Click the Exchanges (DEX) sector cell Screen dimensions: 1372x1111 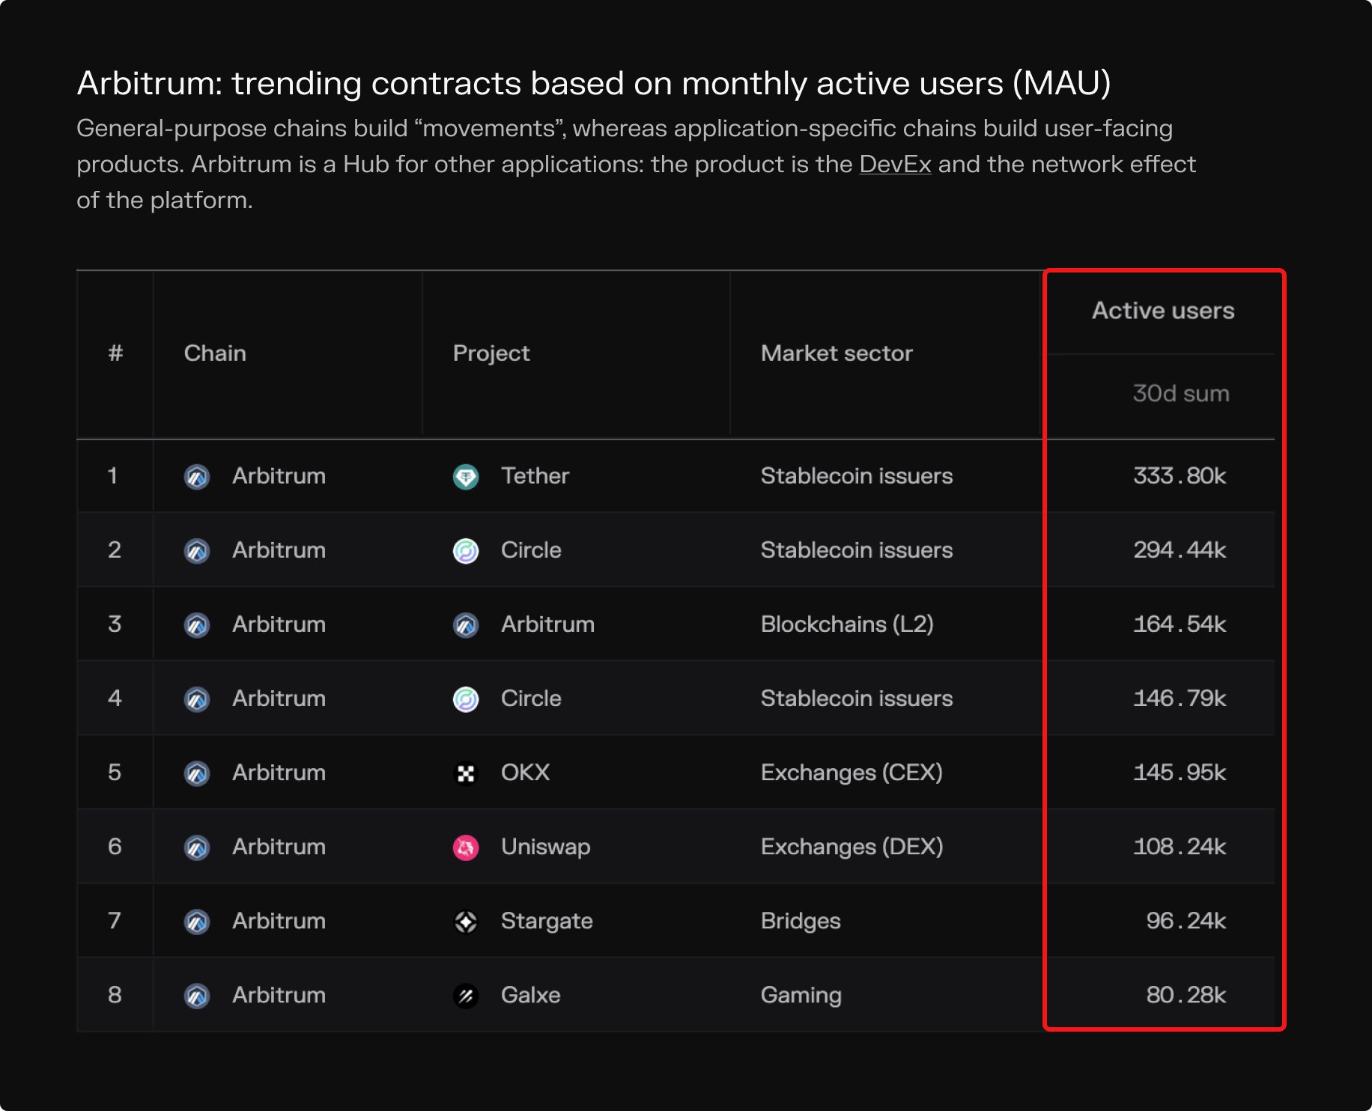852,847
